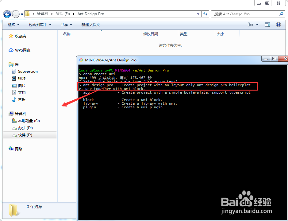Open the 共享 menu
This screenshot has height=221, width=288.
click(x=66, y=25)
